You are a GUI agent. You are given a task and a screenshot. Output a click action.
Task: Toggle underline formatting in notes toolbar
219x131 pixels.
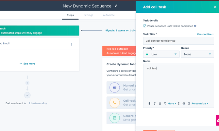160,104
